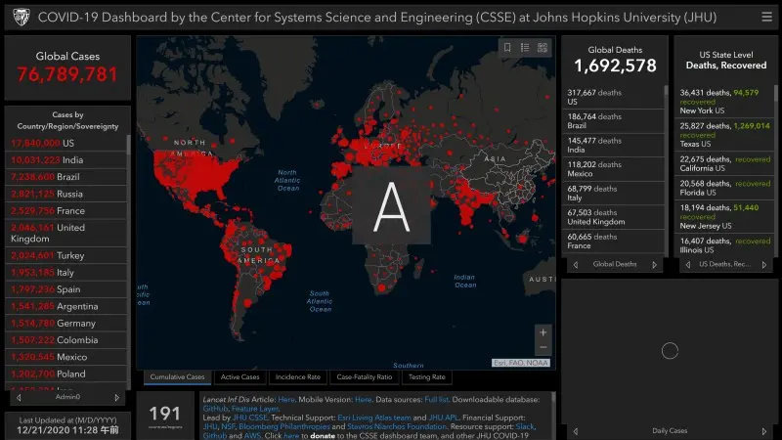The width and height of the screenshot is (782, 440).
Task: Click left arrow beside Global Deaths
Action: click(x=576, y=265)
